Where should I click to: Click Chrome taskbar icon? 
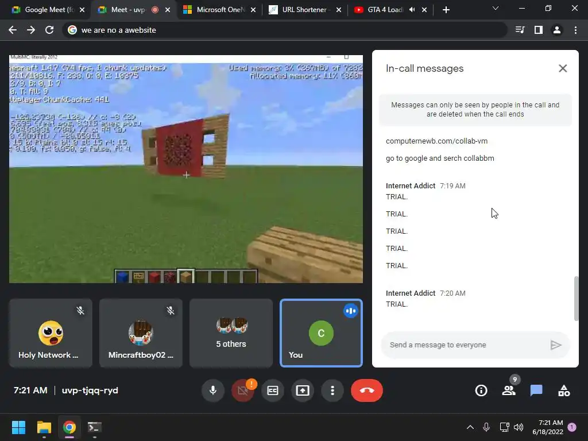[x=69, y=427]
